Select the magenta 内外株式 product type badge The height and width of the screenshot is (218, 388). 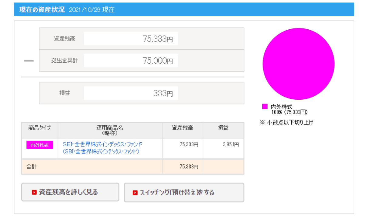click(40, 145)
